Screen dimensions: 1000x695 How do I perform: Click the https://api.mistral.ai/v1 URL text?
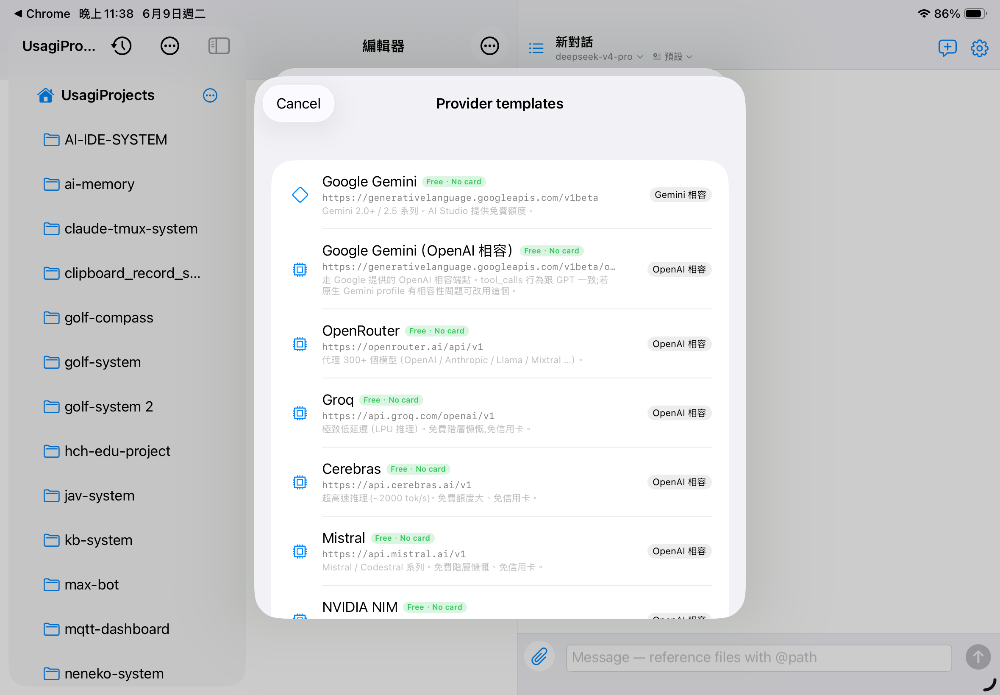tap(394, 554)
